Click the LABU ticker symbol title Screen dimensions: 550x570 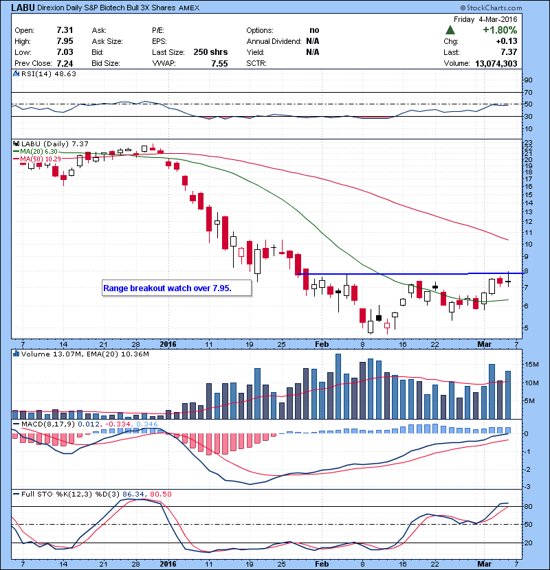click(x=23, y=8)
